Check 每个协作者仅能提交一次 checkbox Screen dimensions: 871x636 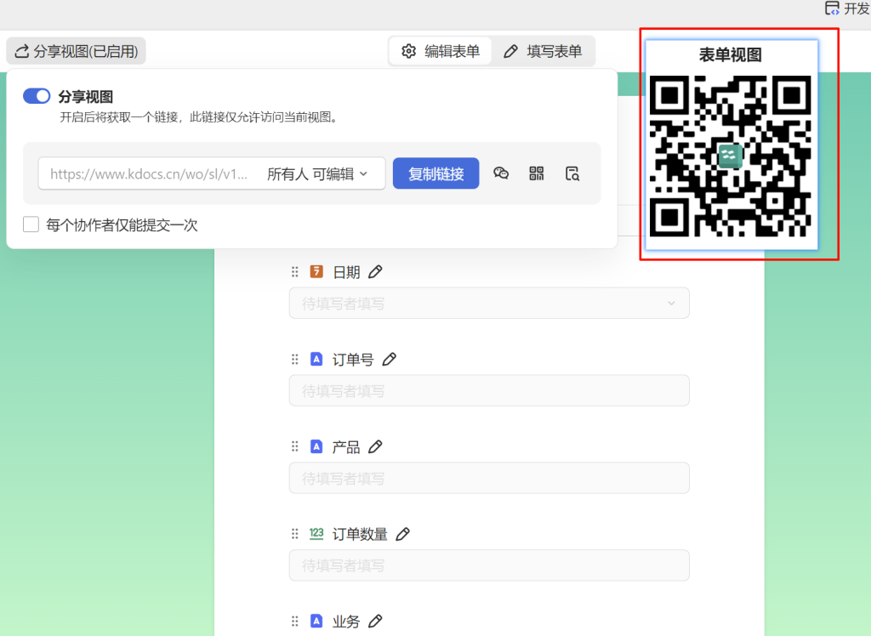pyautogui.click(x=31, y=224)
